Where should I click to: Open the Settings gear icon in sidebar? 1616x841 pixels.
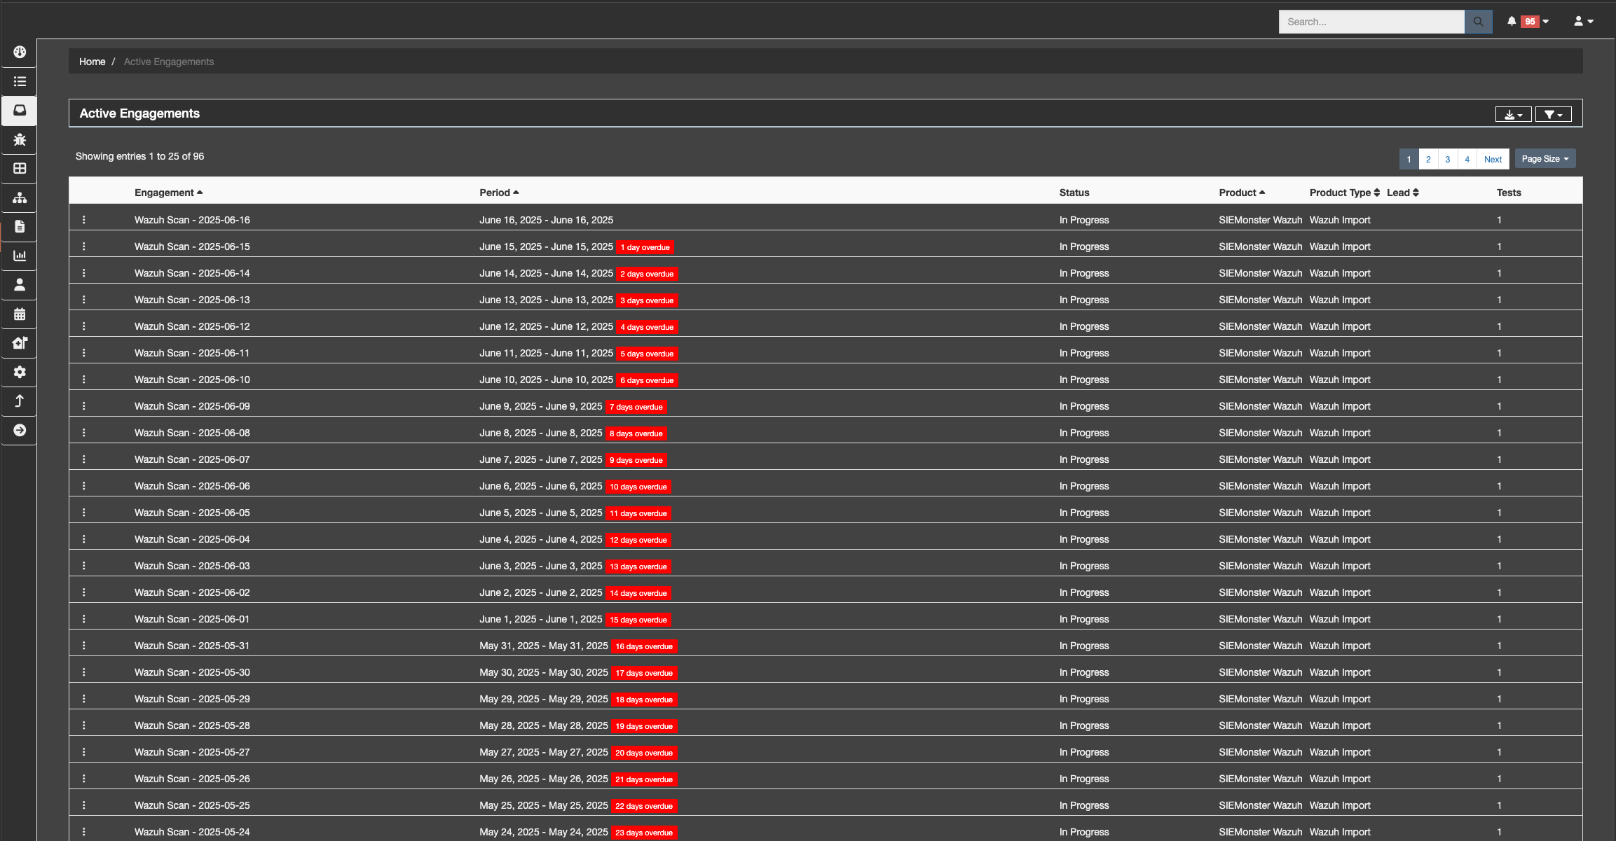click(20, 372)
